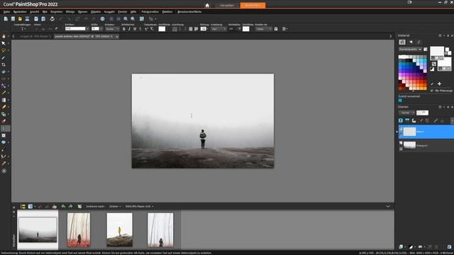Open the Sortieren nach dropdown
This screenshot has height=255, width=454.
coord(96,206)
